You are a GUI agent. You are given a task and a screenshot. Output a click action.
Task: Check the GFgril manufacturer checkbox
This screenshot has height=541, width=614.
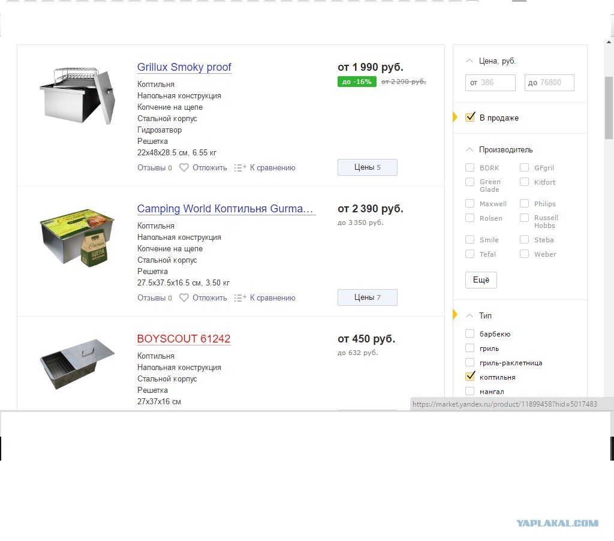pos(524,168)
